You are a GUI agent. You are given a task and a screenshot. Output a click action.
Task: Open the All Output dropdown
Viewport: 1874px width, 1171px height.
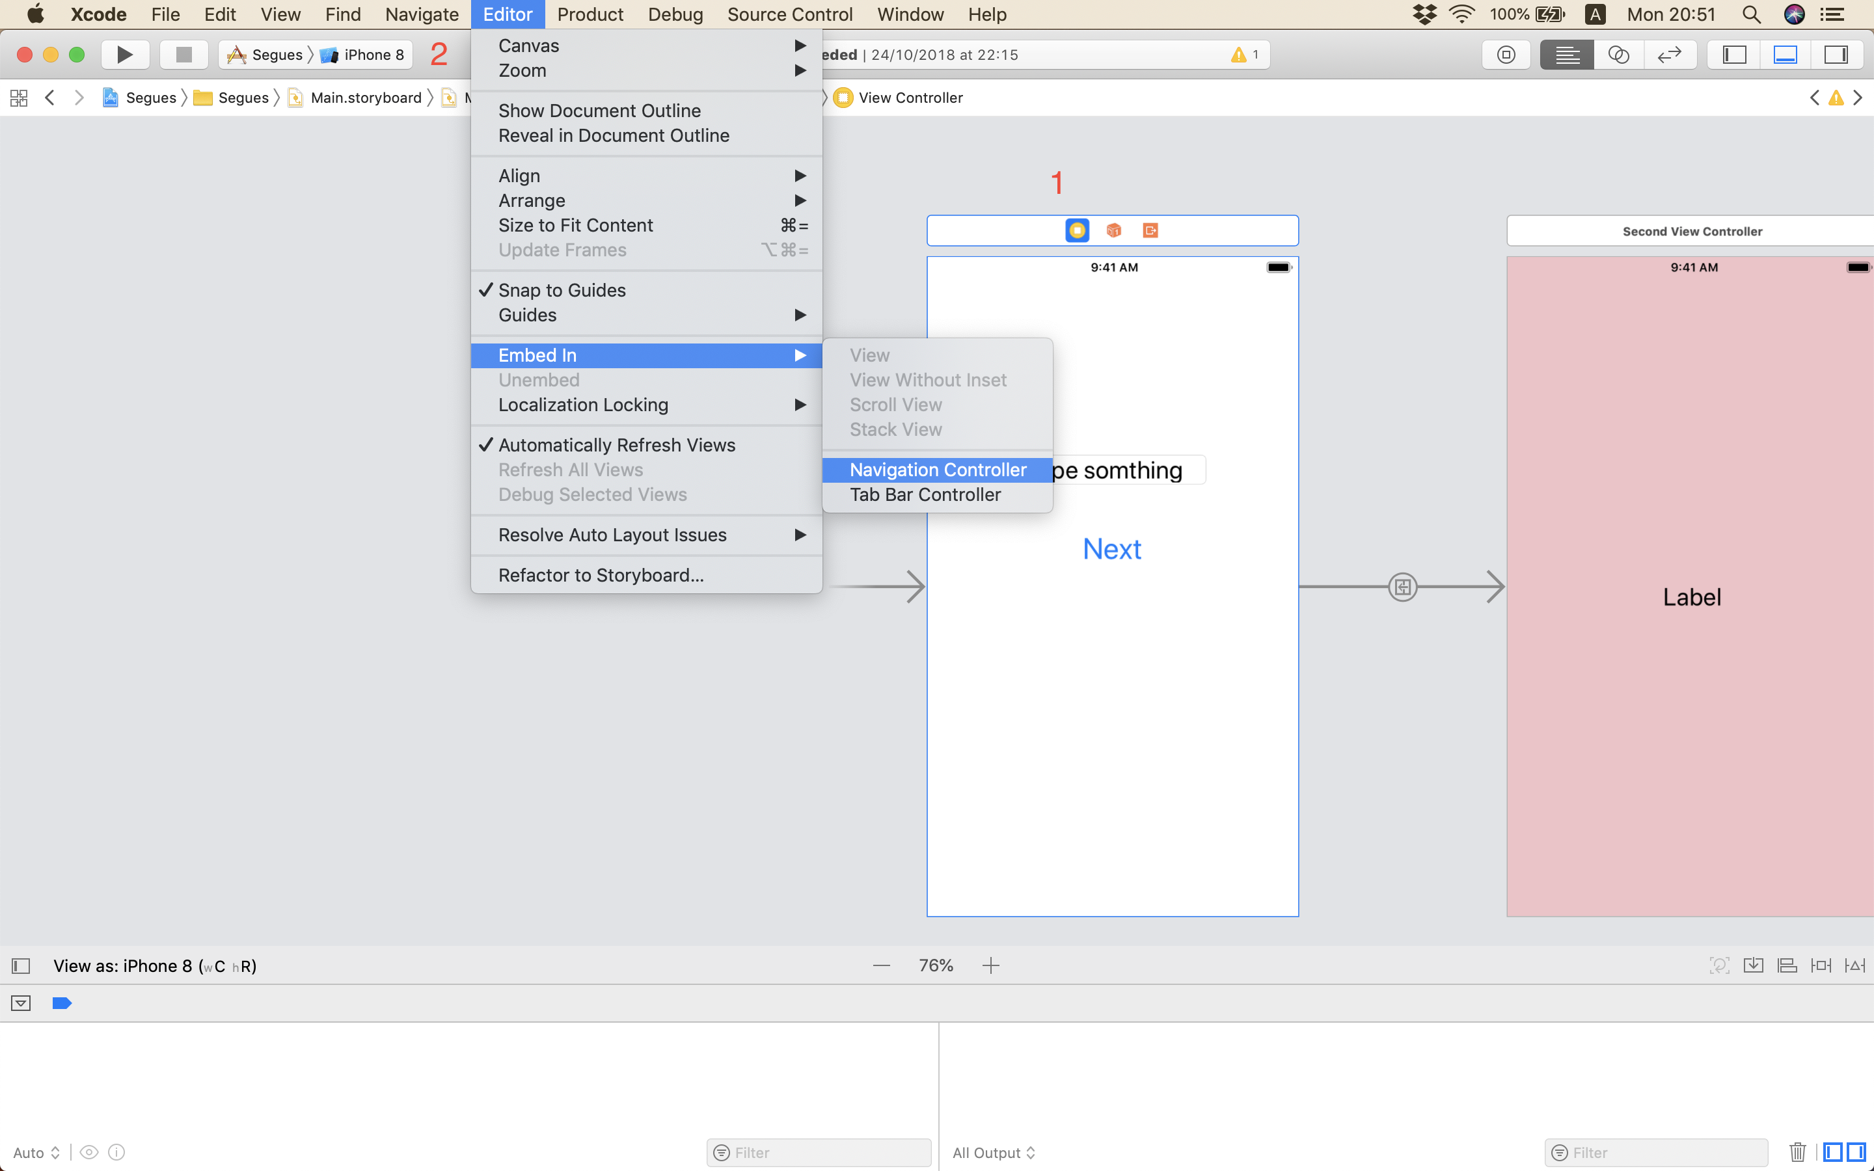(x=994, y=1151)
